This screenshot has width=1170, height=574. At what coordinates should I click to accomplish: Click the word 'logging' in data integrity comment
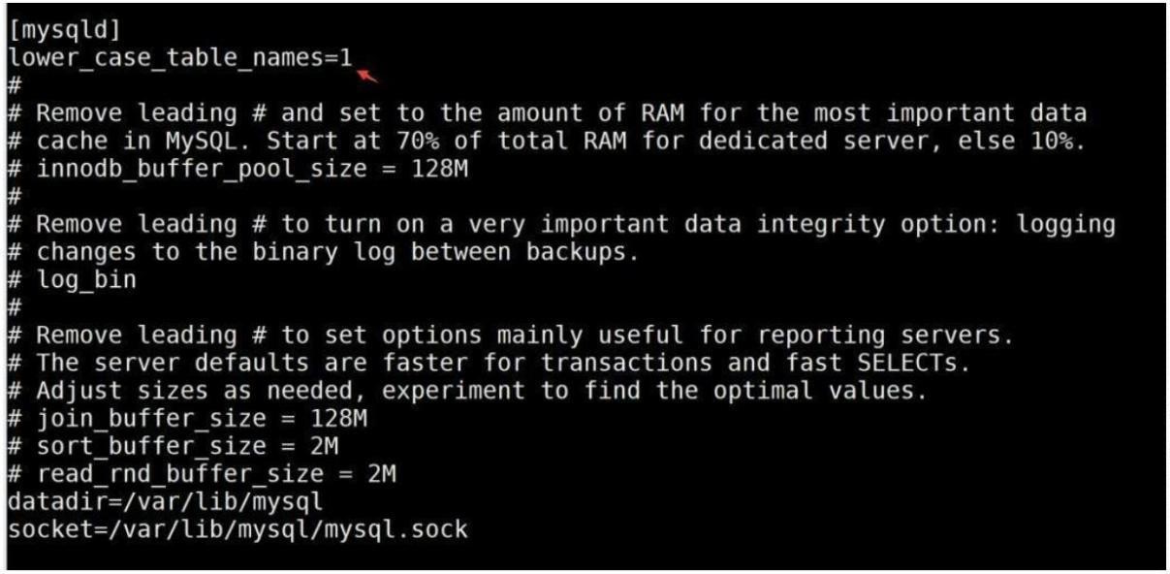click(x=1064, y=224)
